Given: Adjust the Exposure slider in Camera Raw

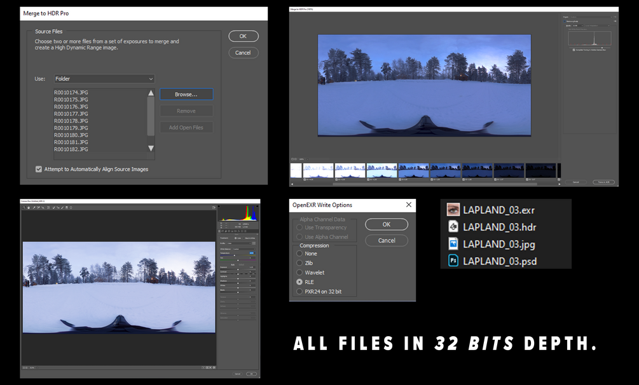Looking at the screenshot, I should pos(238,270).
